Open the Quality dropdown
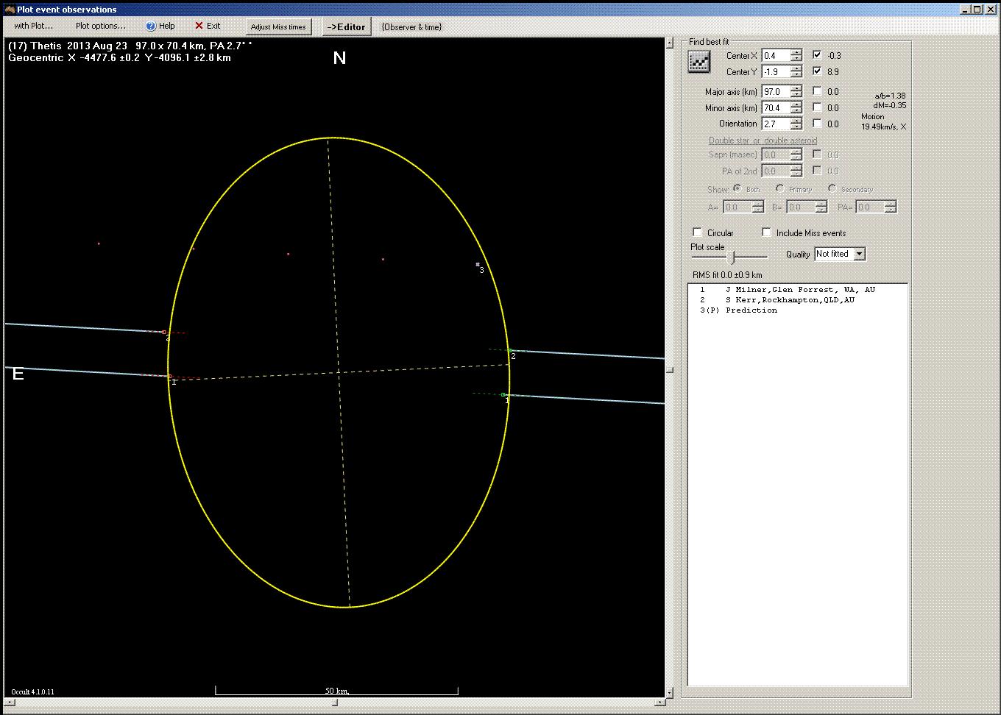 click(859, 254)
